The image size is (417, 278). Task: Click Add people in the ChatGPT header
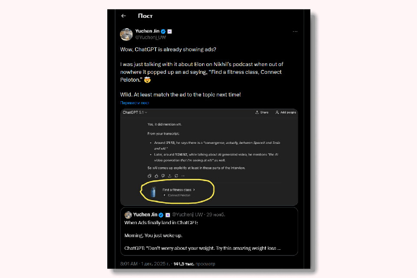pyautogui.click(x=285, y=113)
